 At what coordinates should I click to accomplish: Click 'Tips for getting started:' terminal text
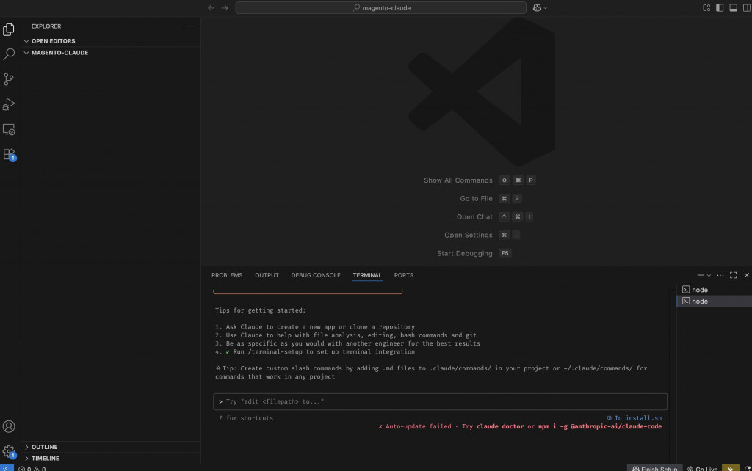[260, 310]
